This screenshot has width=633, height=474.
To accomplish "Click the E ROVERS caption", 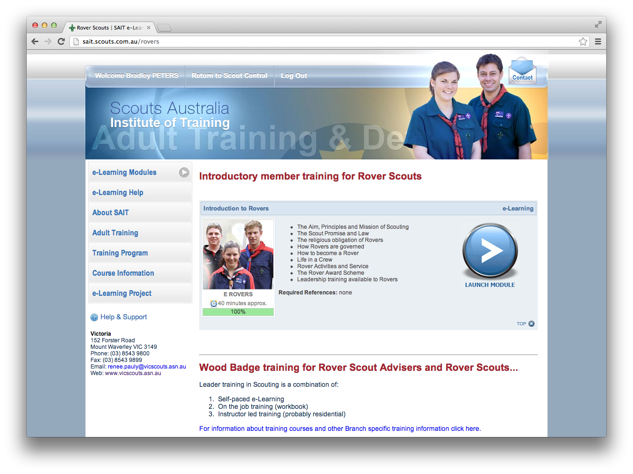I will click(238, 294).
